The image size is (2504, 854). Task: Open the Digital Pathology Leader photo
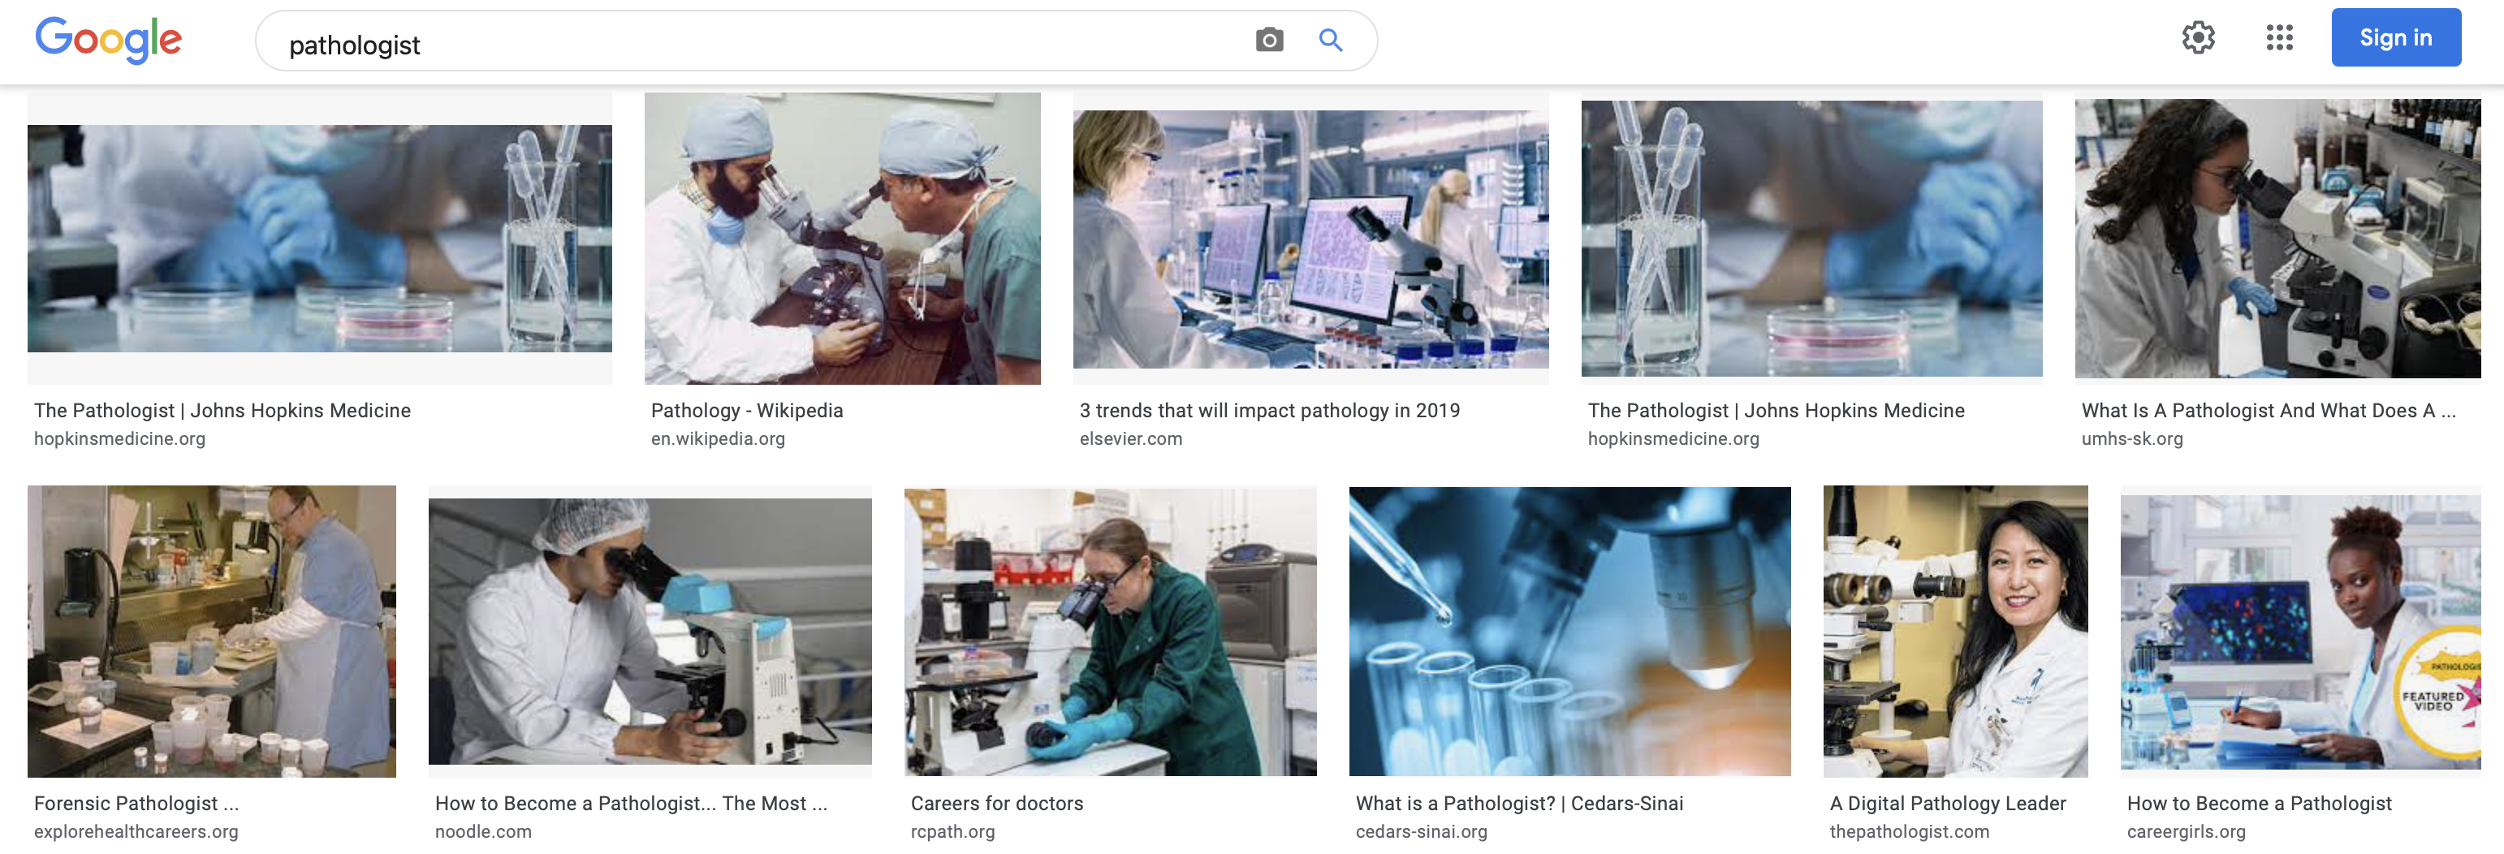click(x=1955, y=631)
